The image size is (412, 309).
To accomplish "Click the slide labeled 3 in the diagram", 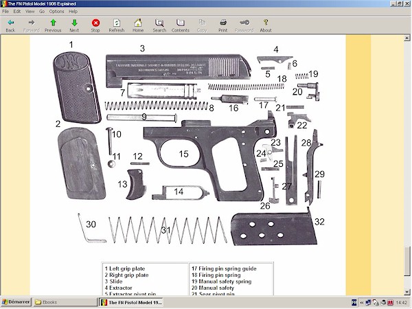I will pyautogui.click(x=178, y=70).
